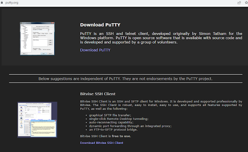Click the Download PuTTY heading
This screenshot has height=152, width=248.
[x=100, y=25]
